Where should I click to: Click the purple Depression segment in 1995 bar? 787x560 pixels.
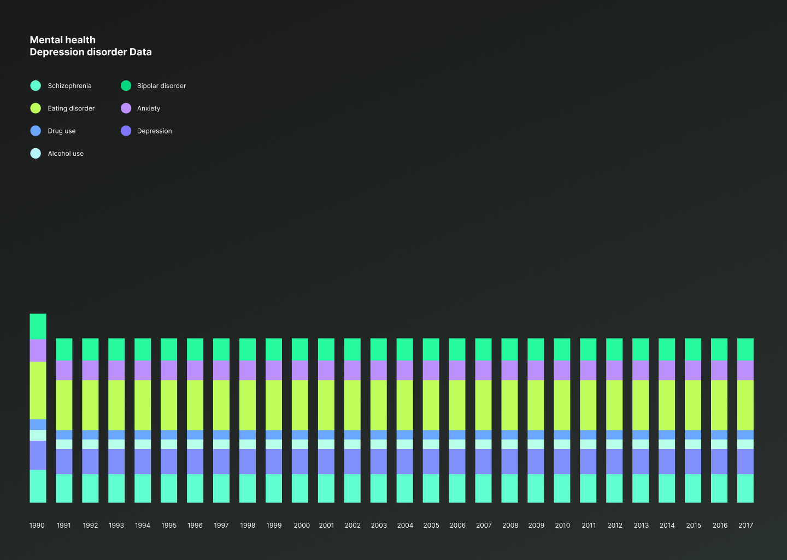(x=169, y=462)
